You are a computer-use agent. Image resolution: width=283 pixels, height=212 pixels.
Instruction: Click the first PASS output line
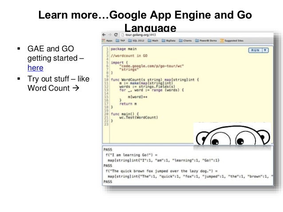click(108, 150)
